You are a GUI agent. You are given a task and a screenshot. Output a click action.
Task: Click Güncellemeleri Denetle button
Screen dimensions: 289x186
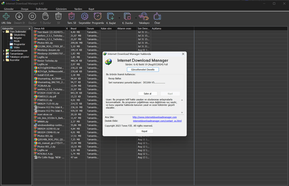(143, 70)
